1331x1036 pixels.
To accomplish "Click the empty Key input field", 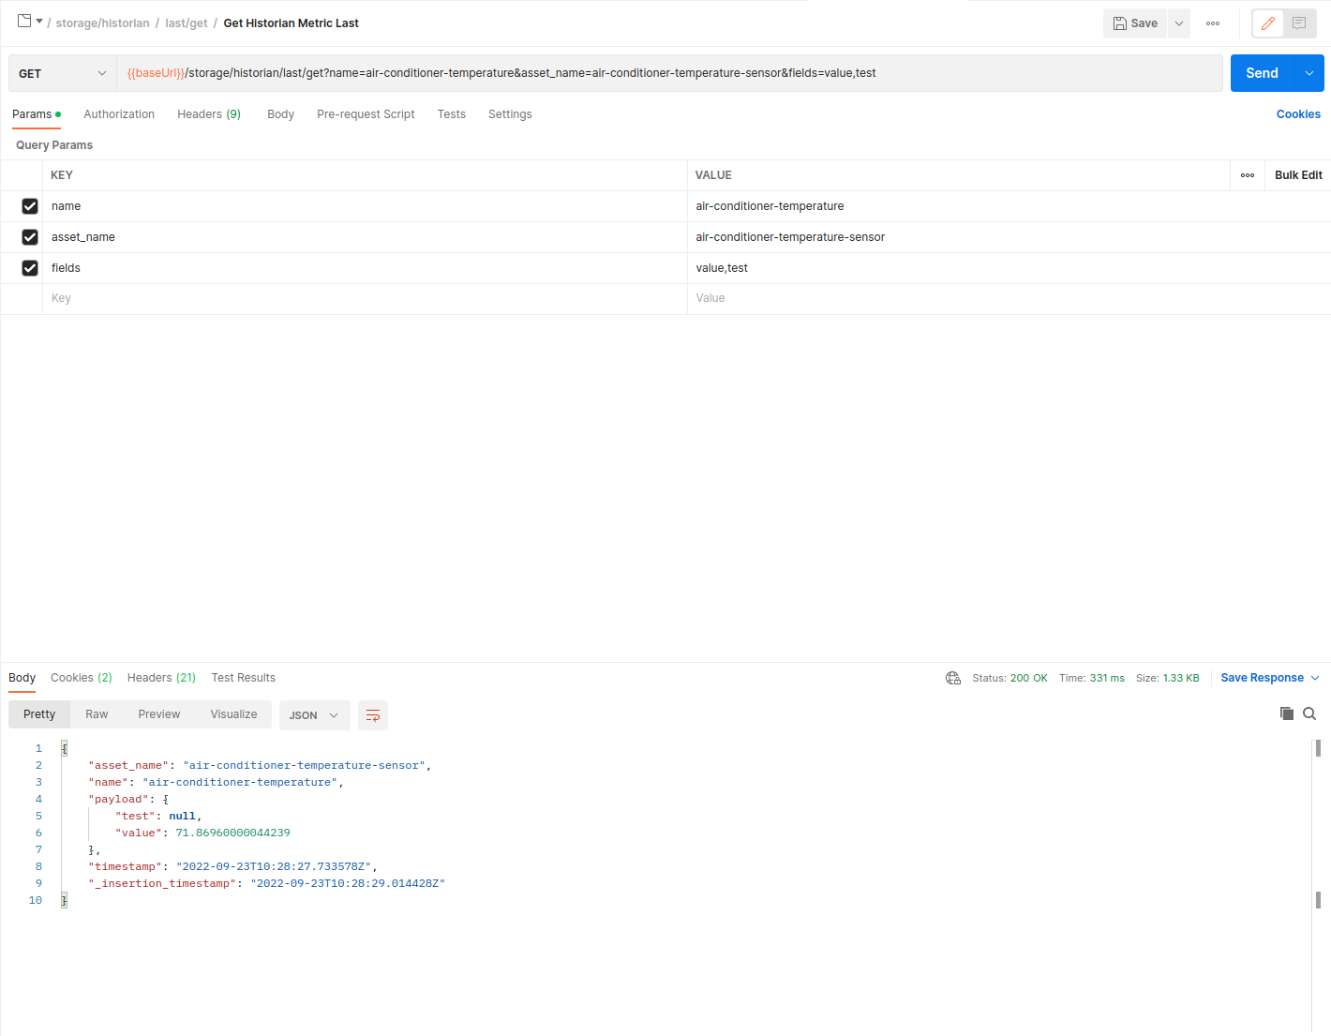I will (x=364, y=298).
